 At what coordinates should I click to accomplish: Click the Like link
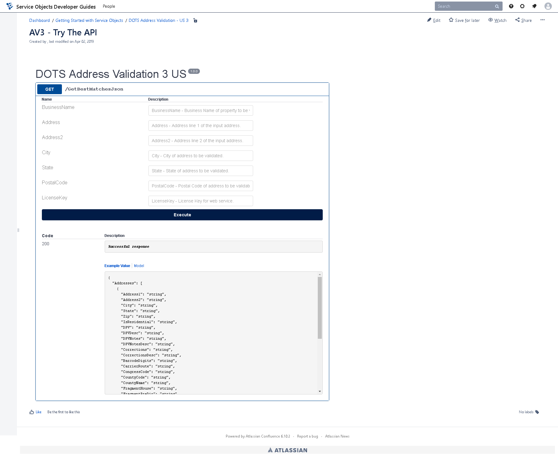[38, 412]
